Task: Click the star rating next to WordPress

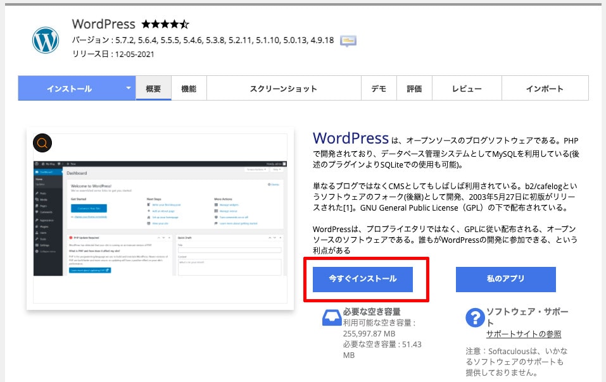Action: point(165,25)
